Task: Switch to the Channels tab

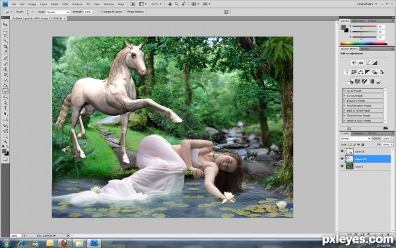Action: pyautogui.click(x=358, y=134)
